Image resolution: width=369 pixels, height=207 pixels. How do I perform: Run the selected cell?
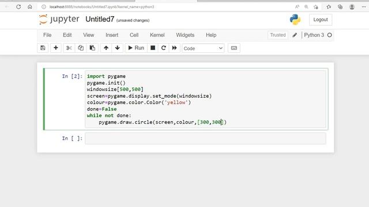136,48
